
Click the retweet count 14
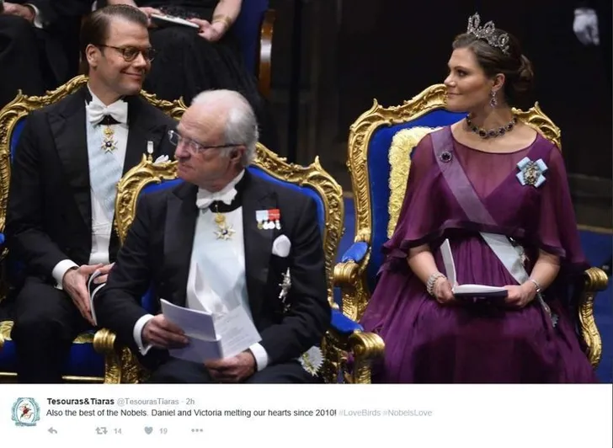(x=117, y=431)
